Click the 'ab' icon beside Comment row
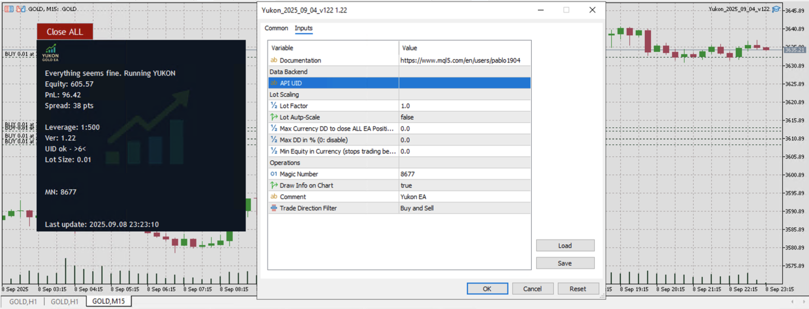809x309 pixels. pos(274,197)
